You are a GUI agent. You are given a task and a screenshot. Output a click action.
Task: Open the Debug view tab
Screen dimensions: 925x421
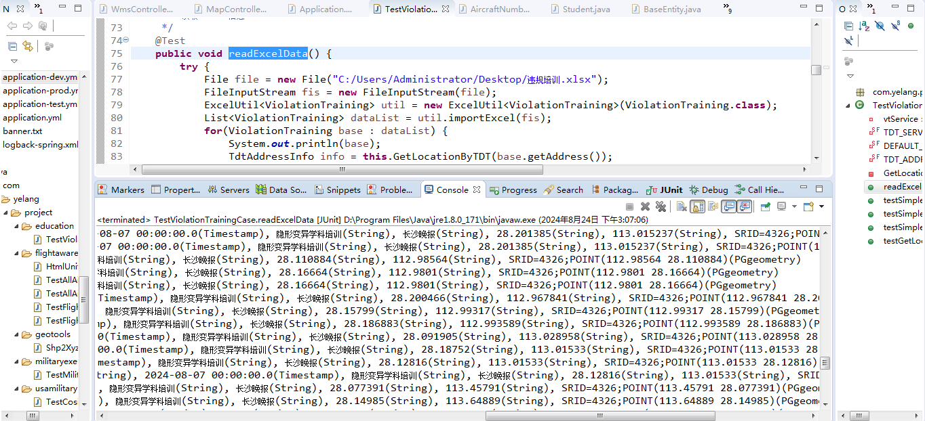click(x=709, y=190)
